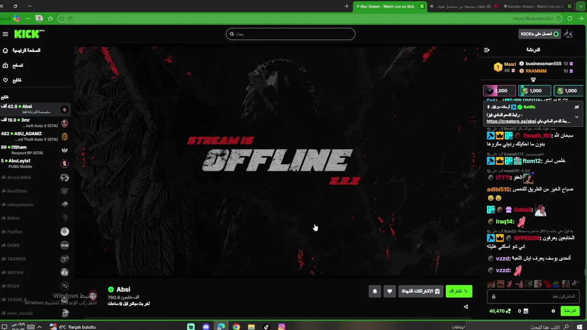
Task: Click the lock icon in chat input
Action: point(493,297)
